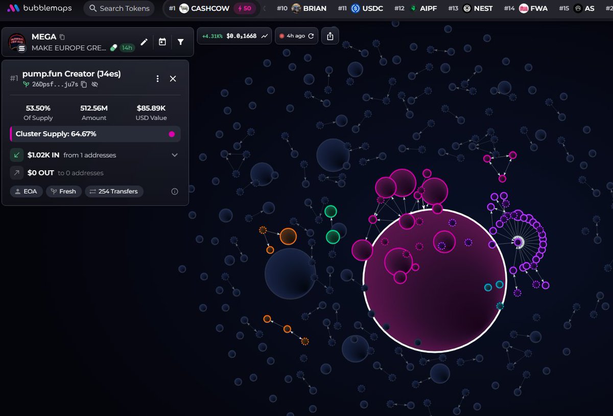This screenshot has width=613, height=416.
Task: Select trending token #12 AIPF
Action: [x=415, y=8]
